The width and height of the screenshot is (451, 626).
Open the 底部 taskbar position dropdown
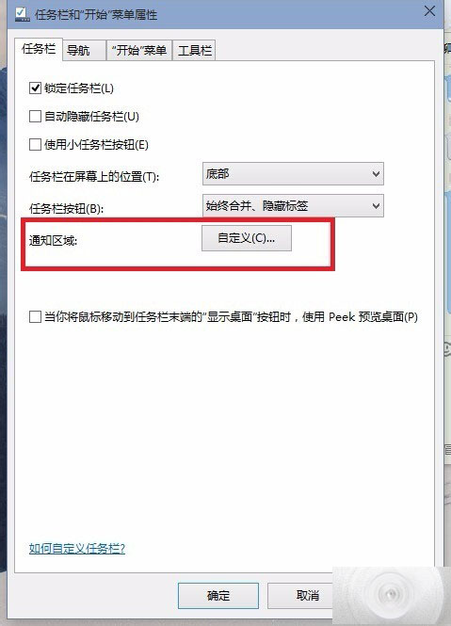(x=293, y=173)
